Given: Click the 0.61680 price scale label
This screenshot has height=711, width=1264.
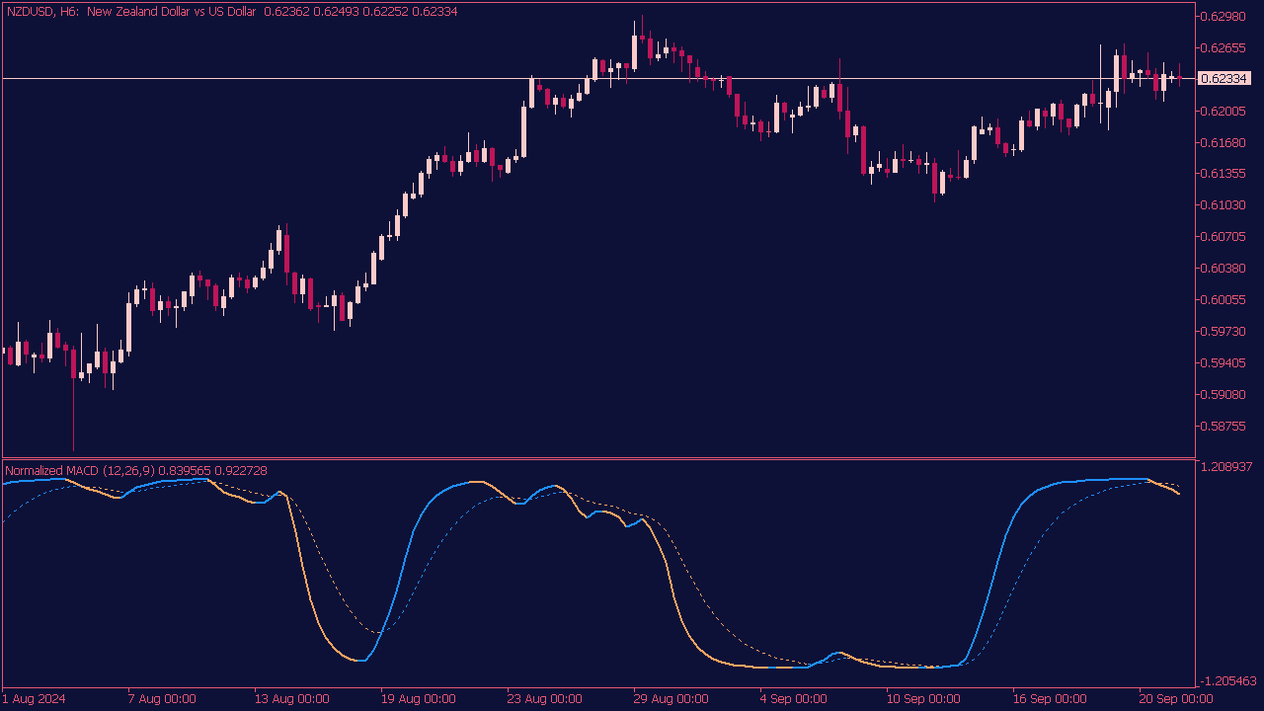Looking at the screenshot, I should coord(1223,142).
